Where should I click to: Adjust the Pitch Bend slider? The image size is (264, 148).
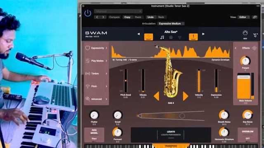[125, 81]
